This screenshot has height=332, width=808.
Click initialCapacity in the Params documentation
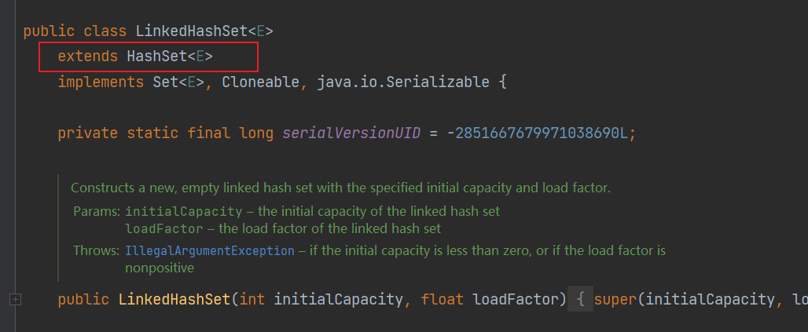click(x=183, y=211)
